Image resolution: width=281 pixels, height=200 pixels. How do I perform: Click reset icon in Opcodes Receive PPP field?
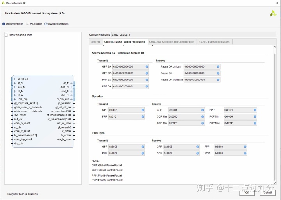[x=255, y=110]
